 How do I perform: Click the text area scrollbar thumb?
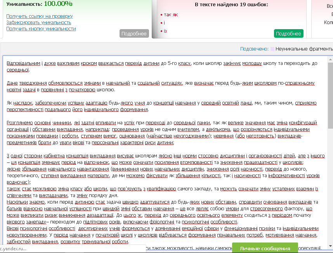coord(330,96)
